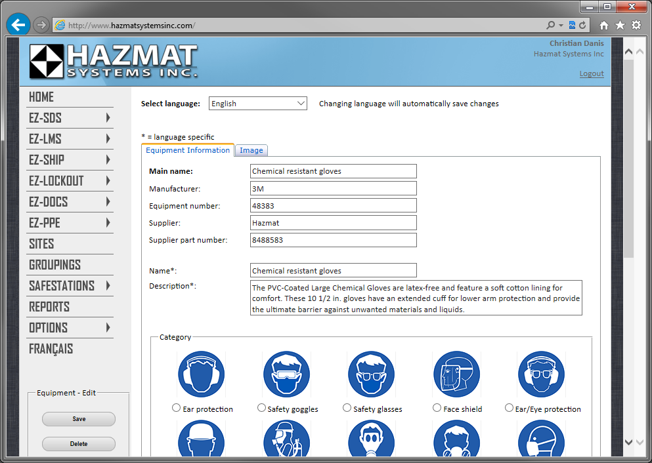Screen dimensions: 652x463
Task: Click the Hazmat Systems Inc. logo
Action: pos(113,62)
